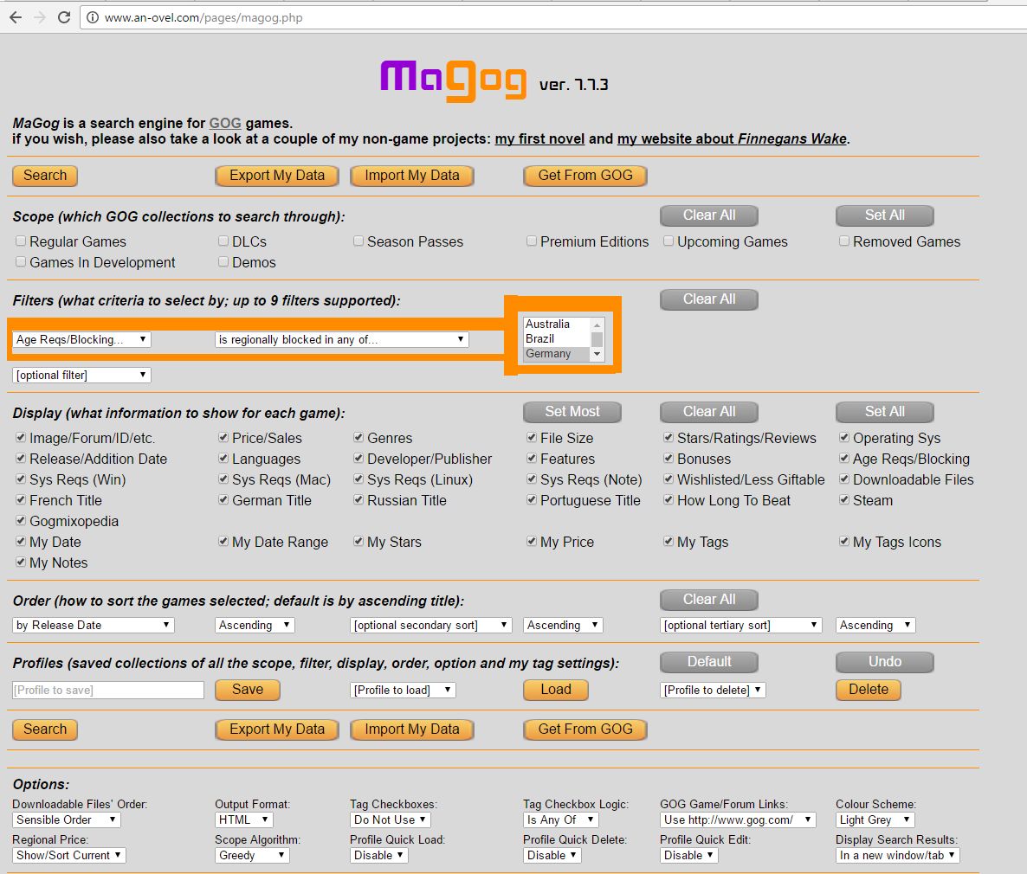Enable the DLCs scope checkbox

pos(223,241)
